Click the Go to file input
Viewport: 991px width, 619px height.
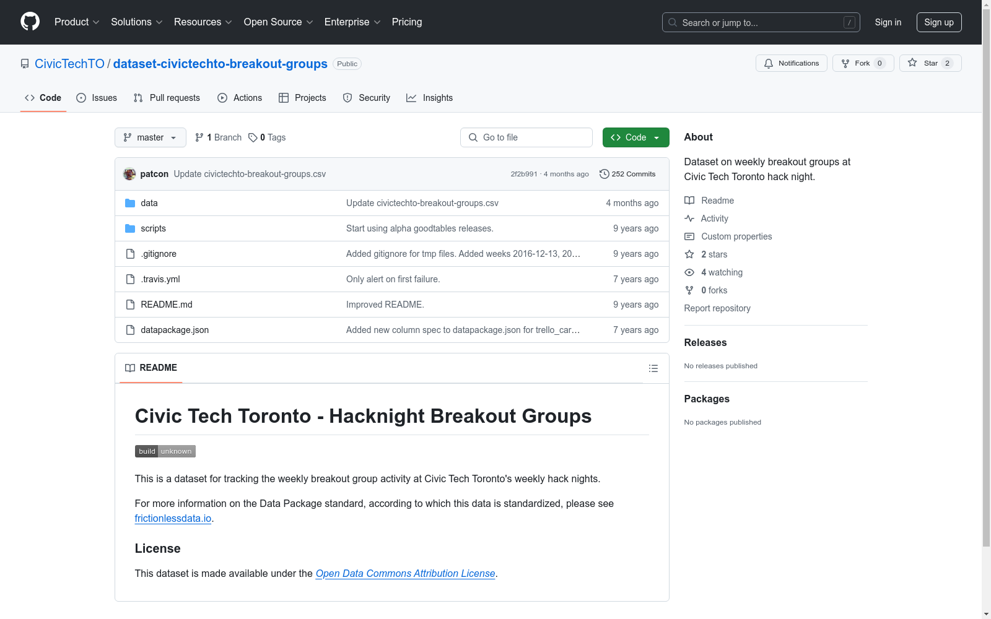tap(526, 137)
